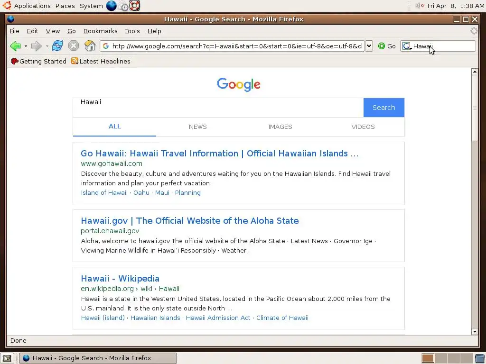
Task: Click the blue Search button
Action: pos(383,108)
